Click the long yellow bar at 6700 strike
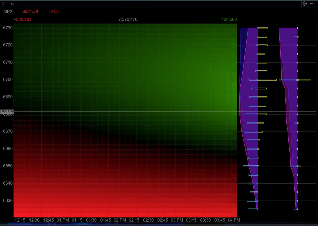The image size is (318, 226). tap(267, 80)
